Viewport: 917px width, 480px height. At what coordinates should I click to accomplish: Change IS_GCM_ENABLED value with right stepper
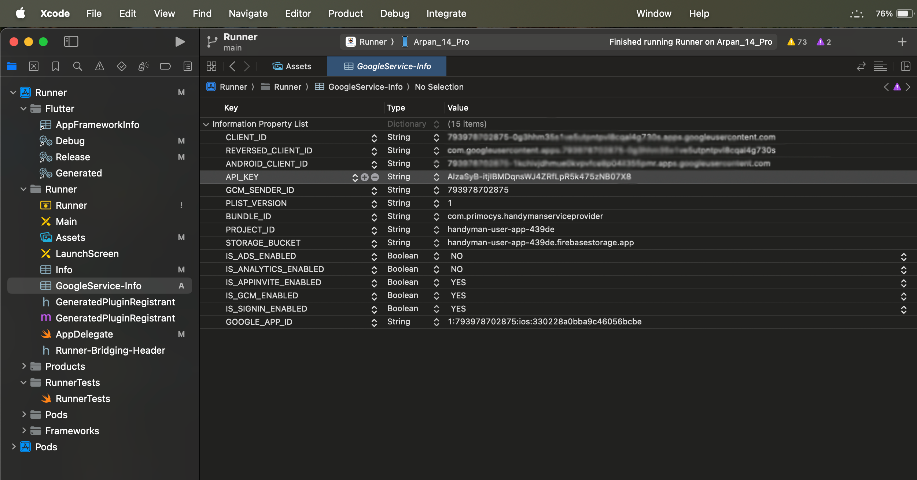click(x=903, y=296)
